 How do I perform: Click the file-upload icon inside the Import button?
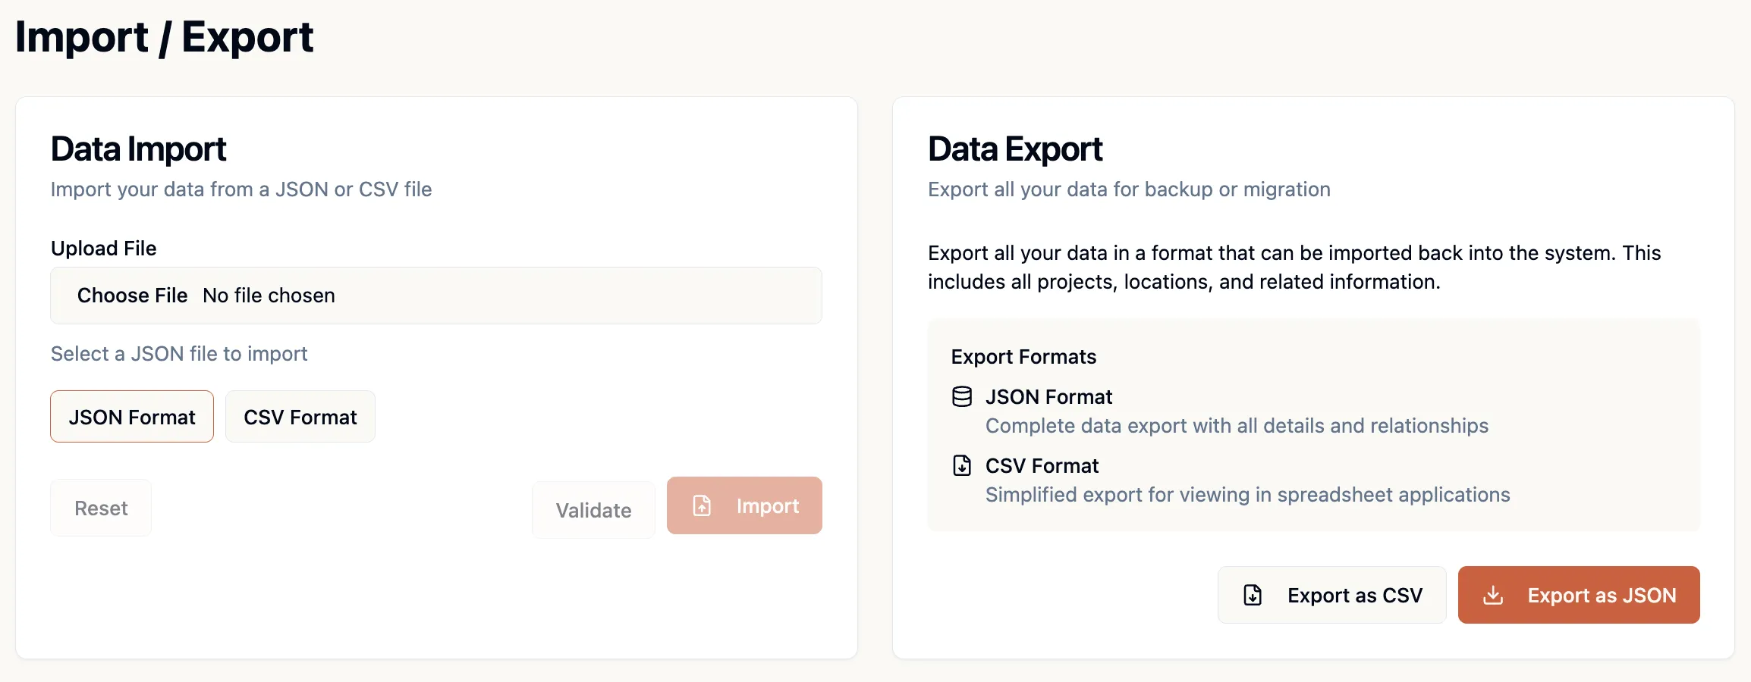(702, 505)
